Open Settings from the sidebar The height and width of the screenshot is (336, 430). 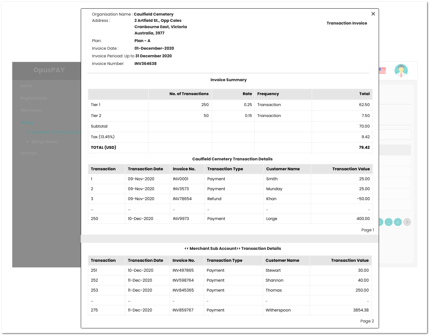coord(28,153)
